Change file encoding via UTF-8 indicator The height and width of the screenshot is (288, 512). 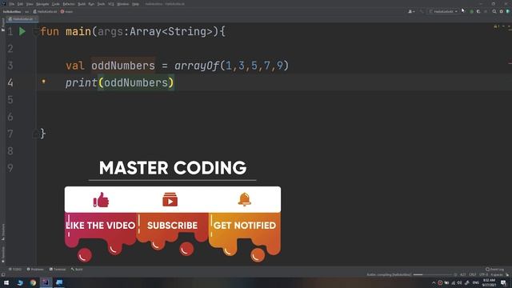click(x=483, y=275)
